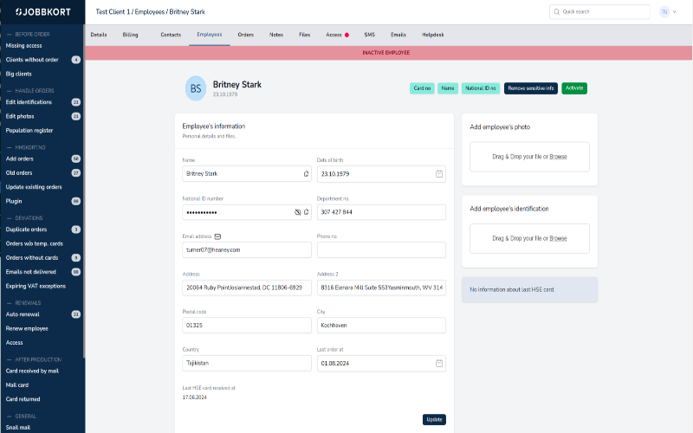Switch to the Billing tab
This screenshot has width=693, height=433.
point(131,35)
